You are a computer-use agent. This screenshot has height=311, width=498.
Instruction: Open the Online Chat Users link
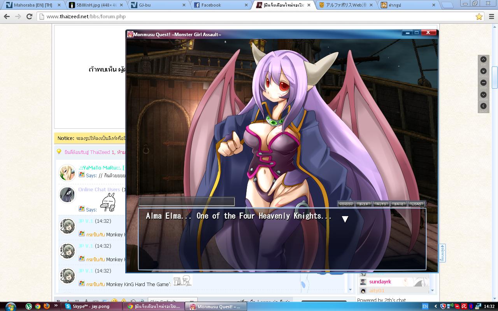[x=99, y=189]
